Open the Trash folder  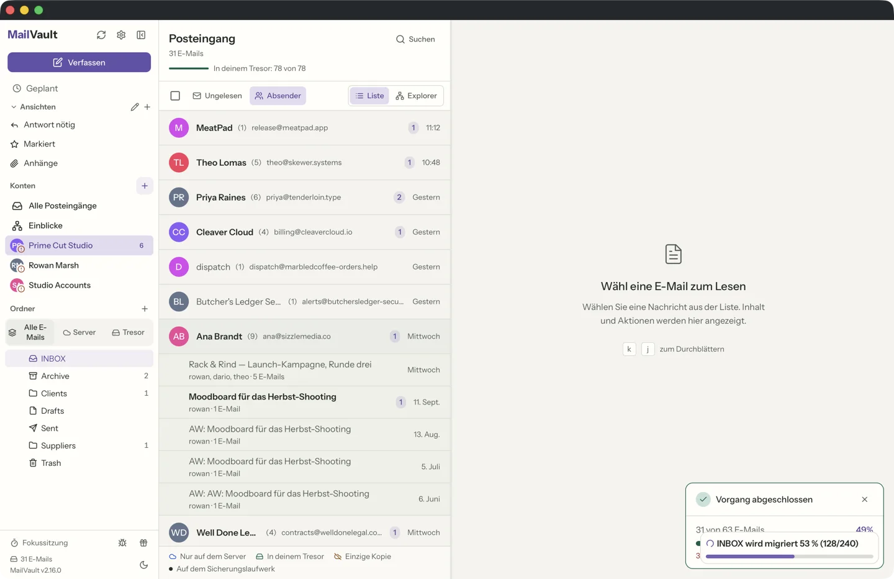(79, 463)
